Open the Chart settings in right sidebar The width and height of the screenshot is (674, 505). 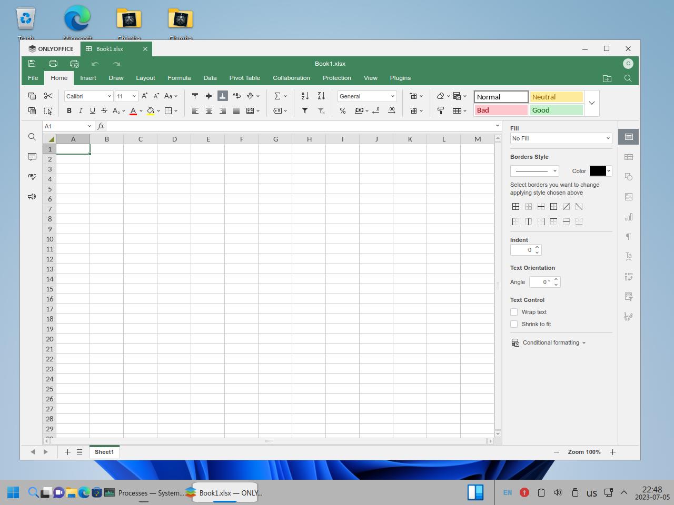coord(628,217)
